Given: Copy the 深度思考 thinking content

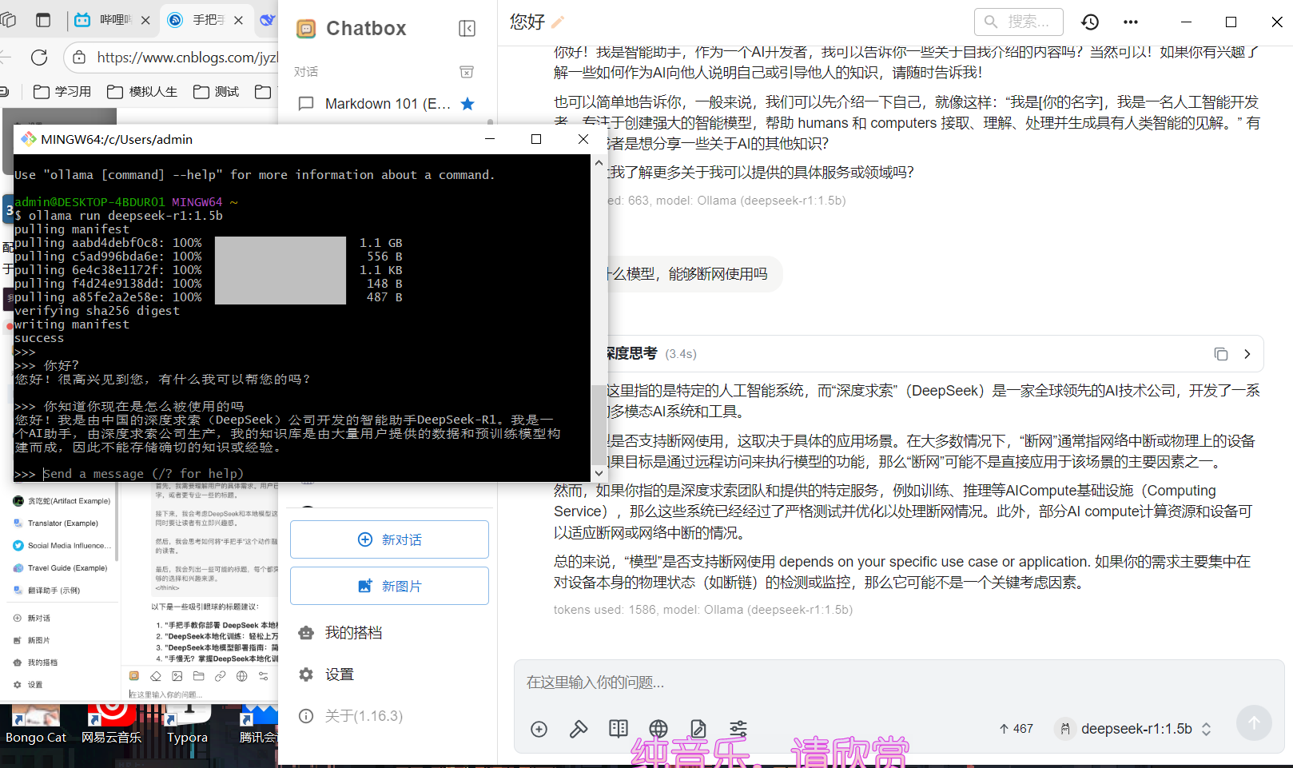Looking at the screenshot, I should click(x=1220, y=354).
